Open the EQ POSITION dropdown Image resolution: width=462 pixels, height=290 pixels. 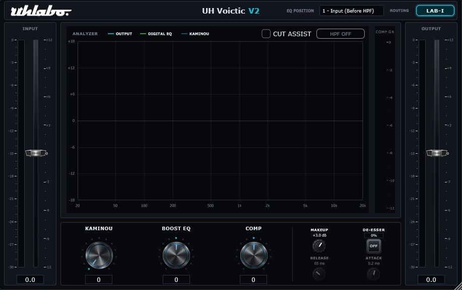point(352,11)
